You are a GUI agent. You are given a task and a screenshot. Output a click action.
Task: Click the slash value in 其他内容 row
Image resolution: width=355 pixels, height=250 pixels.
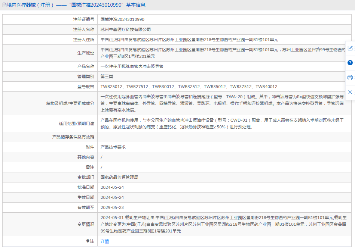pyautogui.click(x=101, y=157)
